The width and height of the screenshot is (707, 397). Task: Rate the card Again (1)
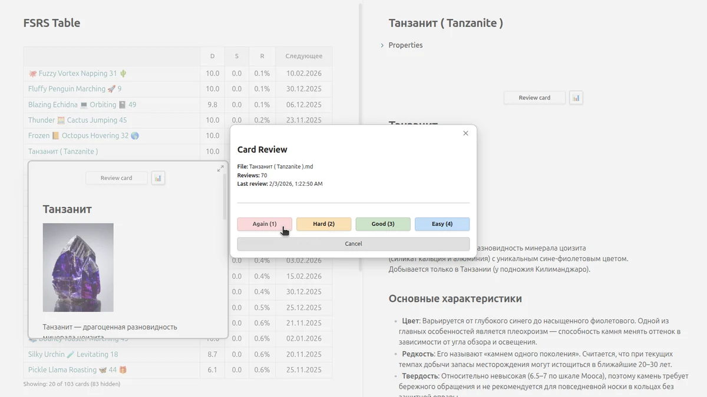click(265, 224)
